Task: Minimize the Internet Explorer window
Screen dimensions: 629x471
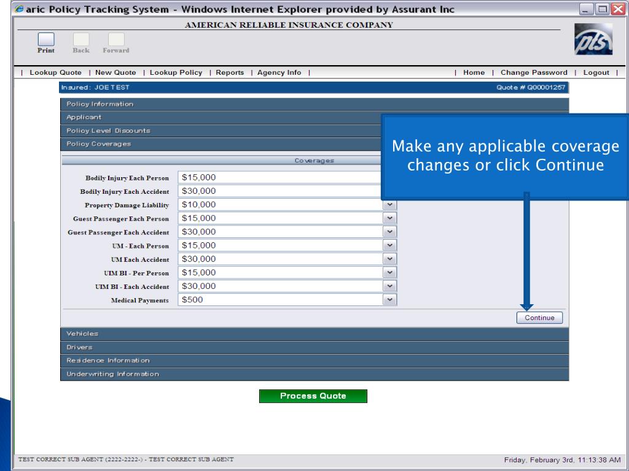Action: [x=587, y=9]
